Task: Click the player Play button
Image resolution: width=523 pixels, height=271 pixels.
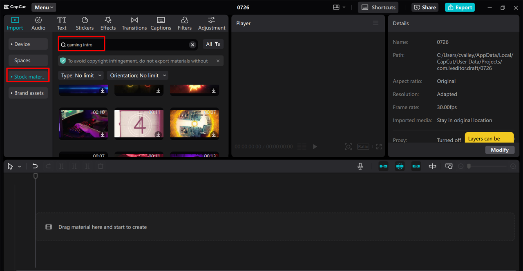Action: (x=315, y=147)
